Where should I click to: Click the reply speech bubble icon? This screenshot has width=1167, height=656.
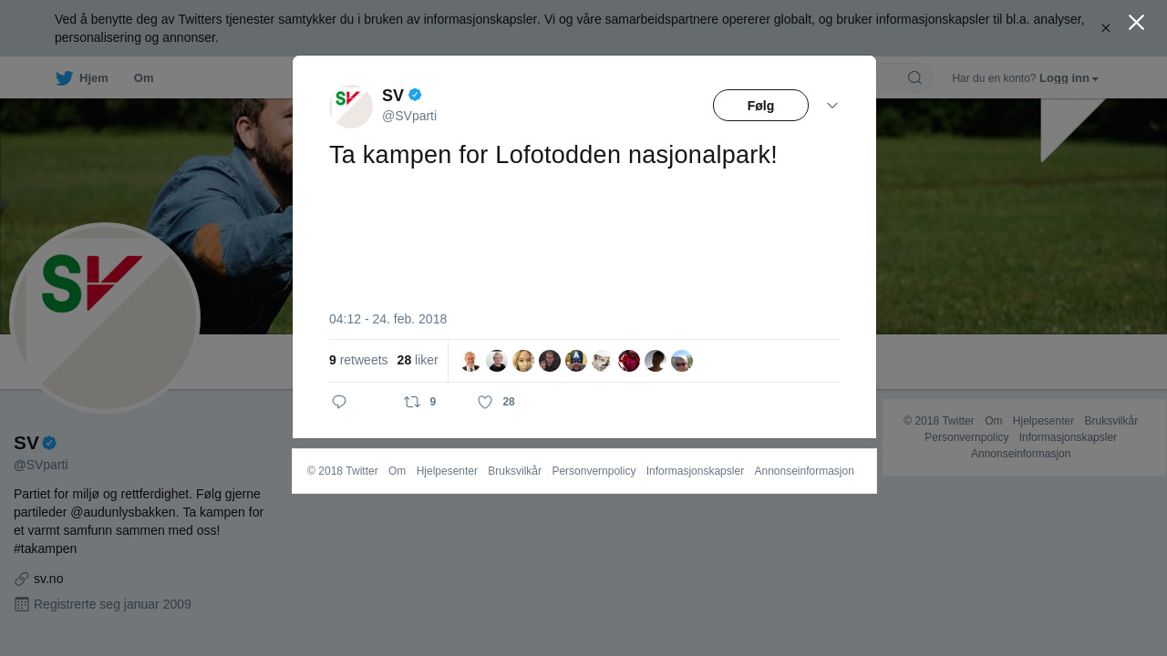pos(339,402)
